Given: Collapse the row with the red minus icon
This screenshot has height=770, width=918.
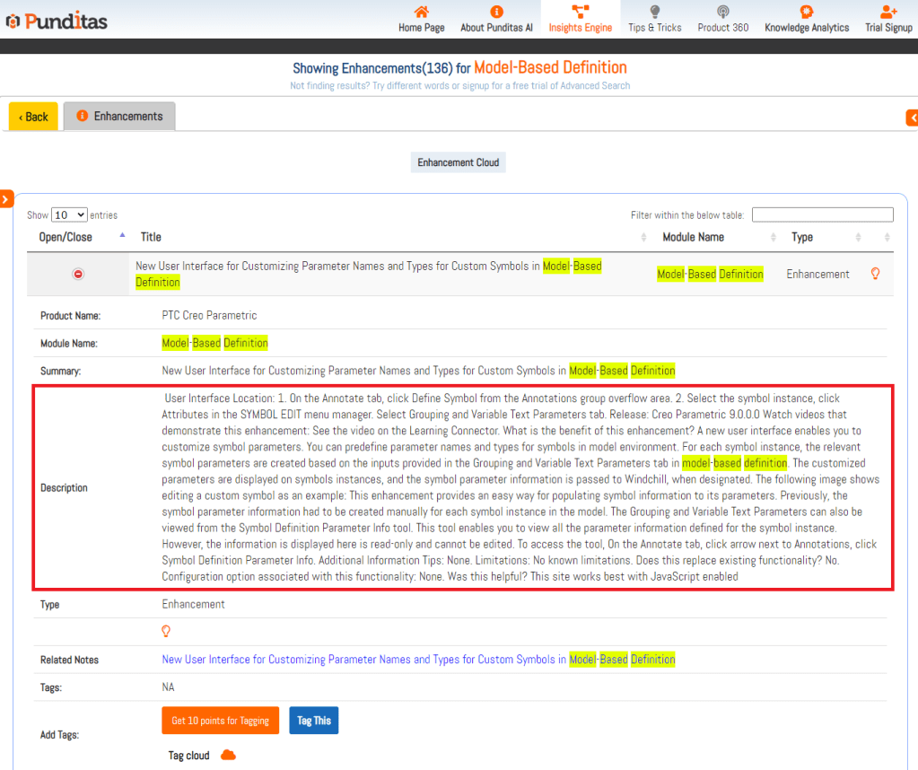Looking at the screenshot, I should coord(78,275).
